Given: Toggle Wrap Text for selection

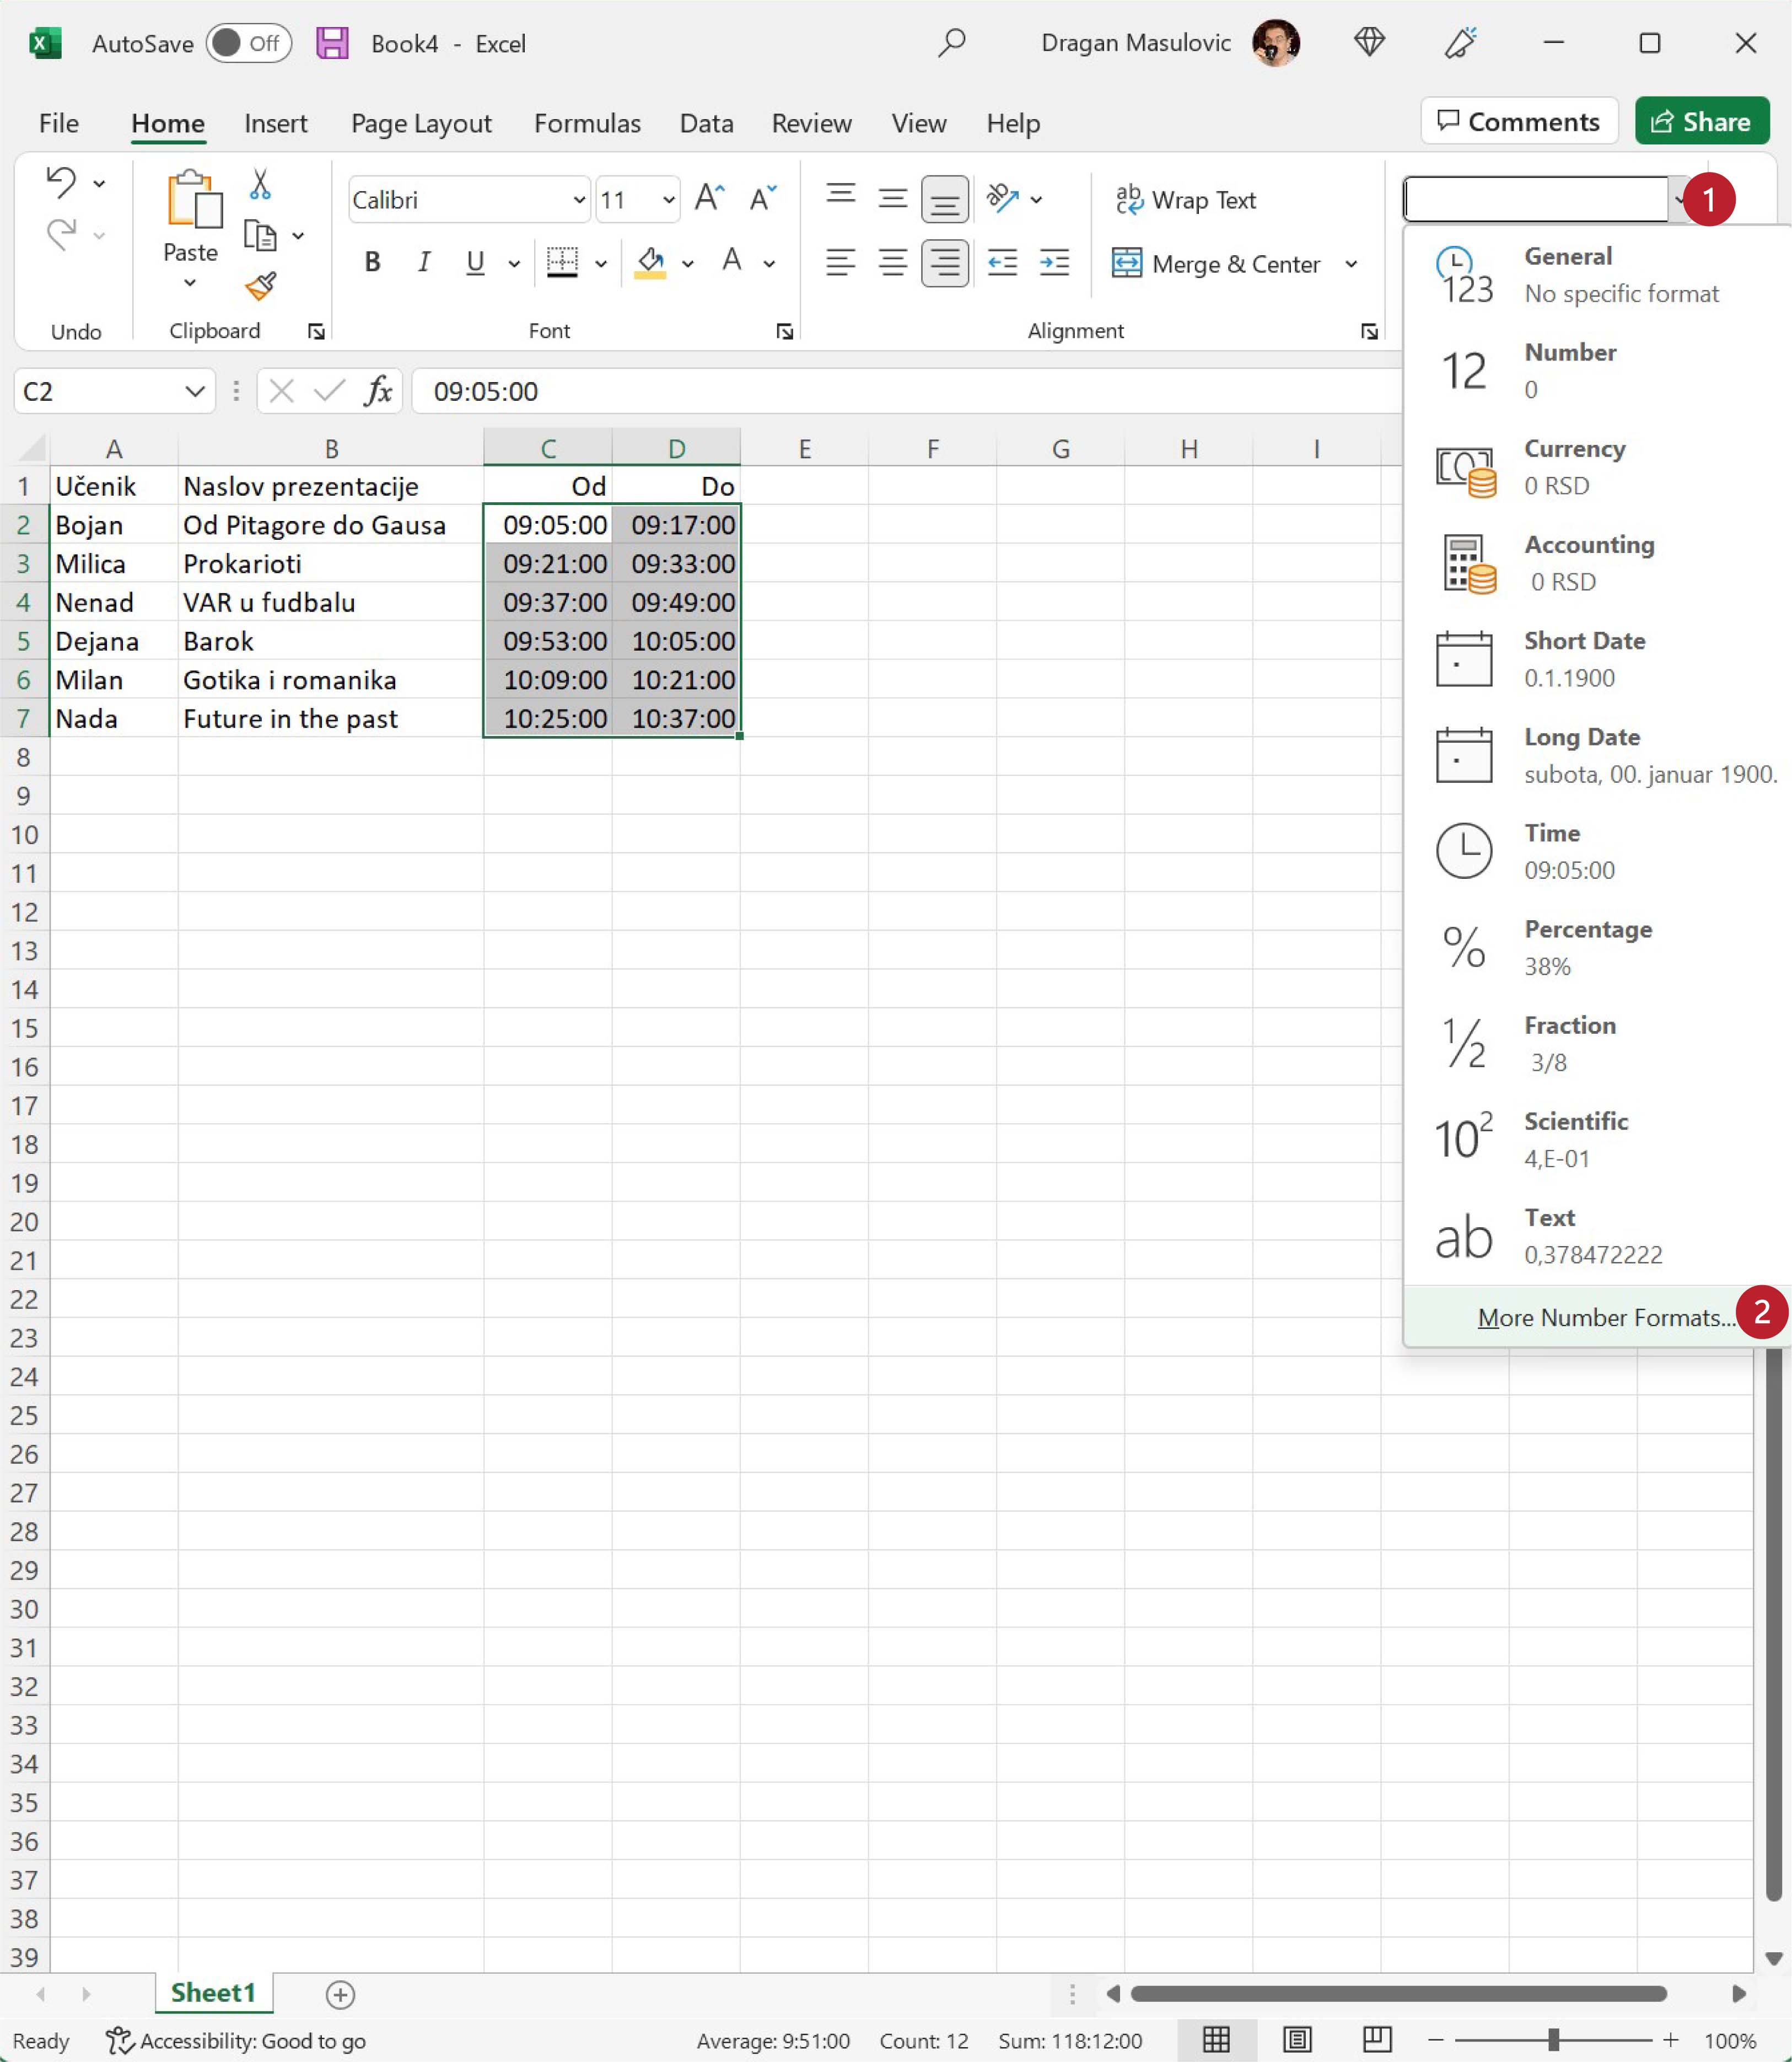Looking at the screenshot, I should point(1185,200).
